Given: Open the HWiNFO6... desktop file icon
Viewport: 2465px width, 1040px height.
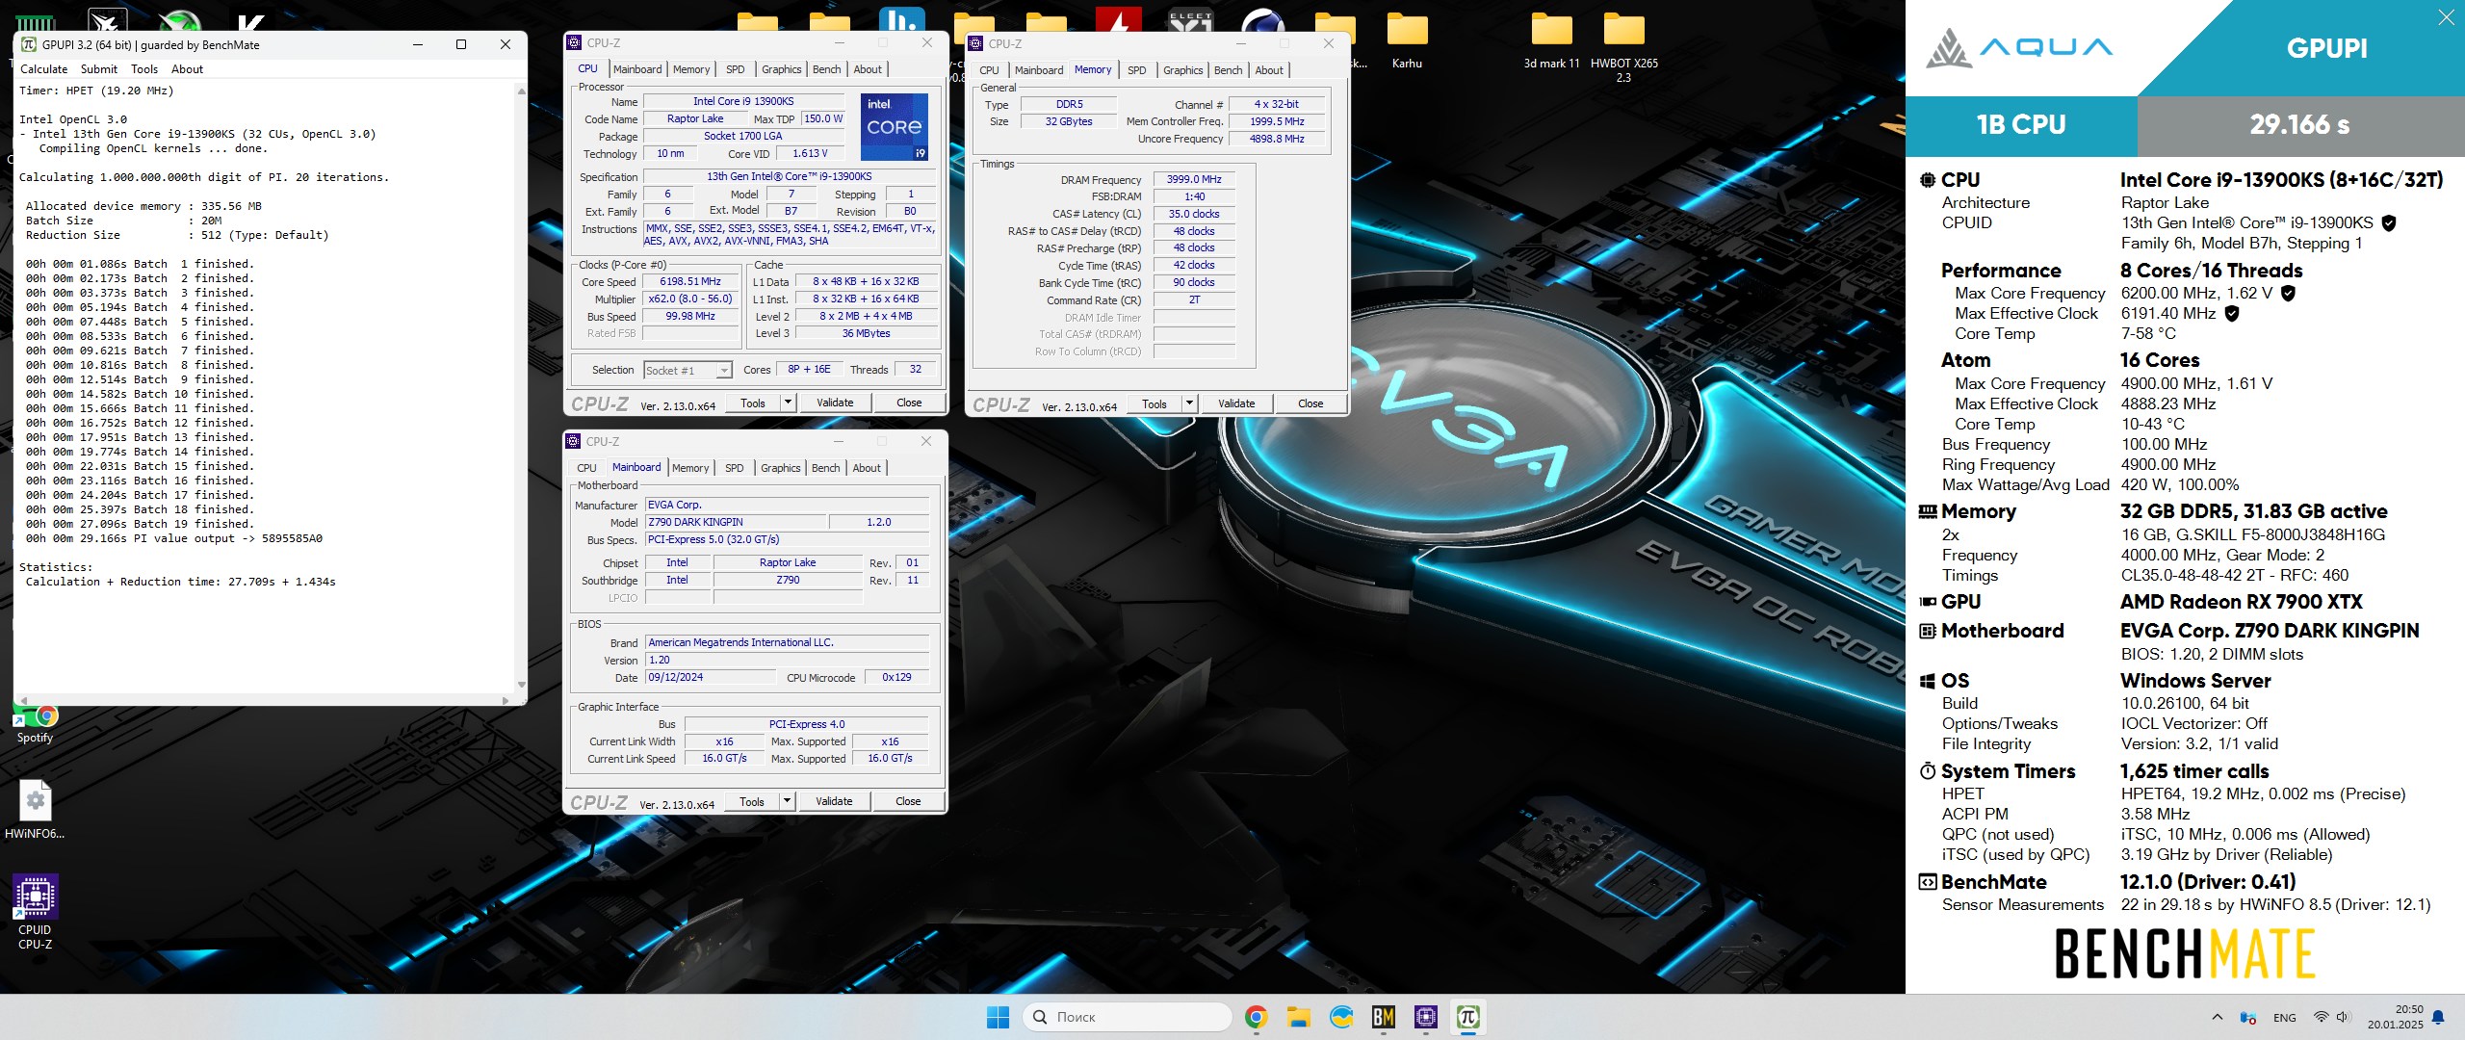Looking at the screenshot, I should click(x=35, y=810).
